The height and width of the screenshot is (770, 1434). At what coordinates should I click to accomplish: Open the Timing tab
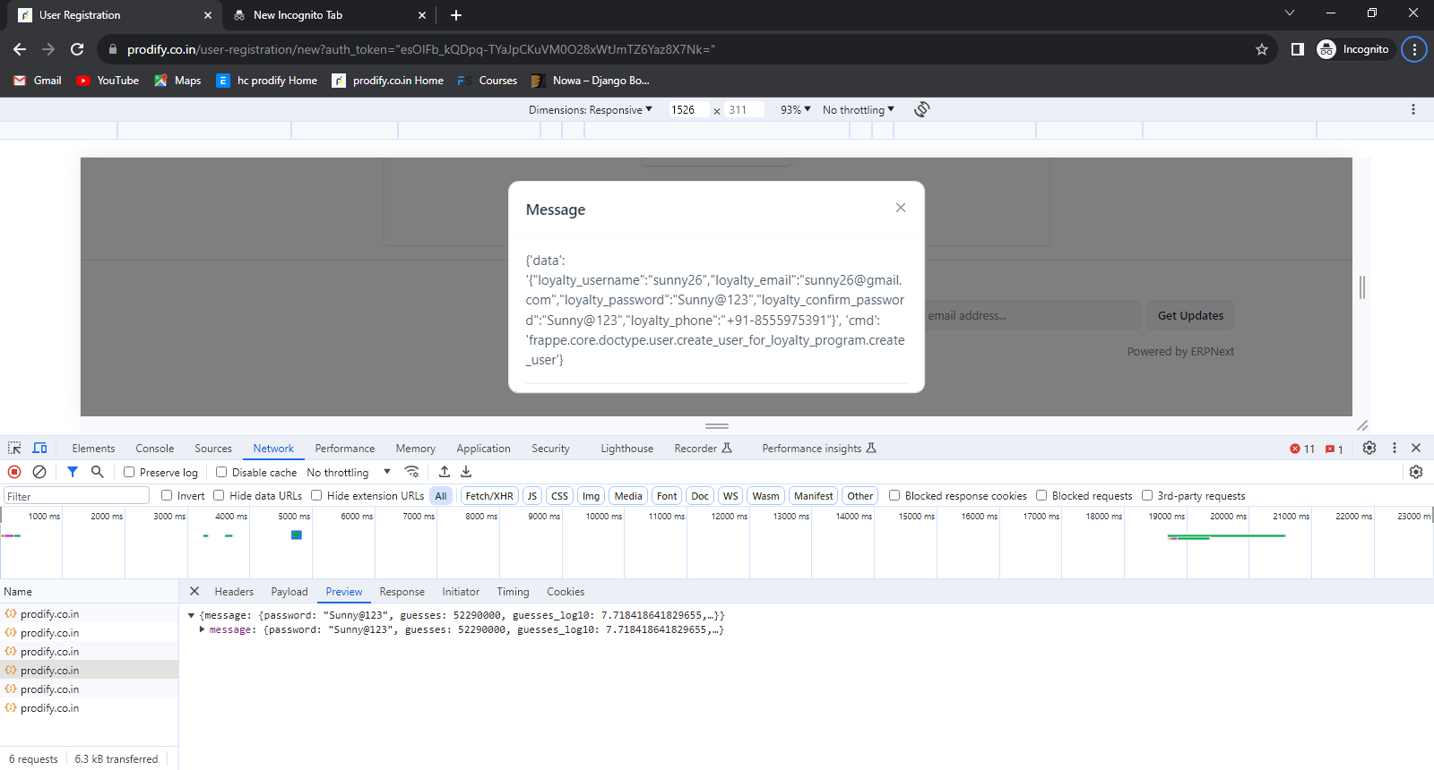[513, 592]
